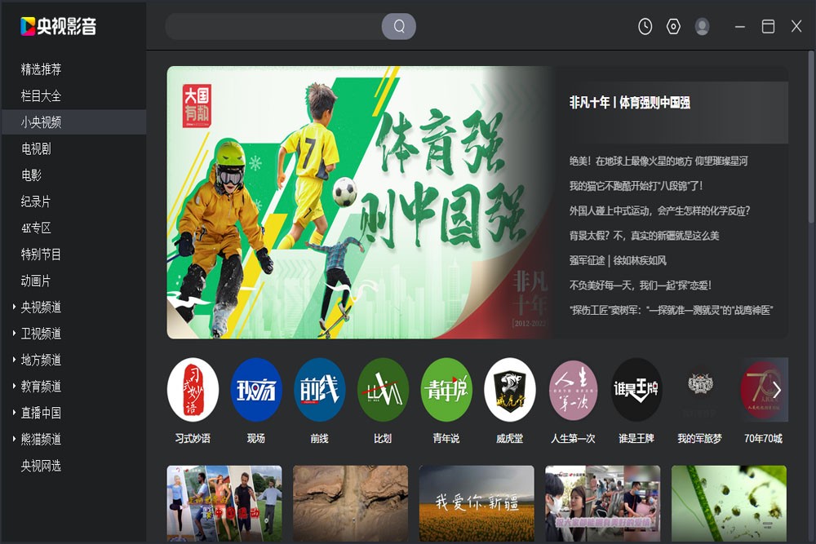Open the 人生第一次 channel icon
The width and height of the screenshot is (816, 544).
tap(573, 390)
